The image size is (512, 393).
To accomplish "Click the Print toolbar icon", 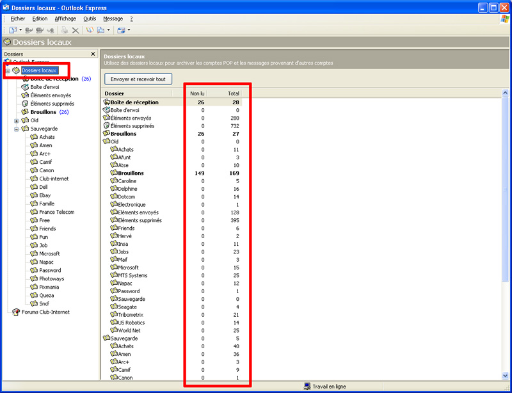I will point(65,30).
